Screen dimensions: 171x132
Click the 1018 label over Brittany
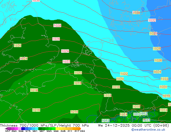(x=34, y=90)
